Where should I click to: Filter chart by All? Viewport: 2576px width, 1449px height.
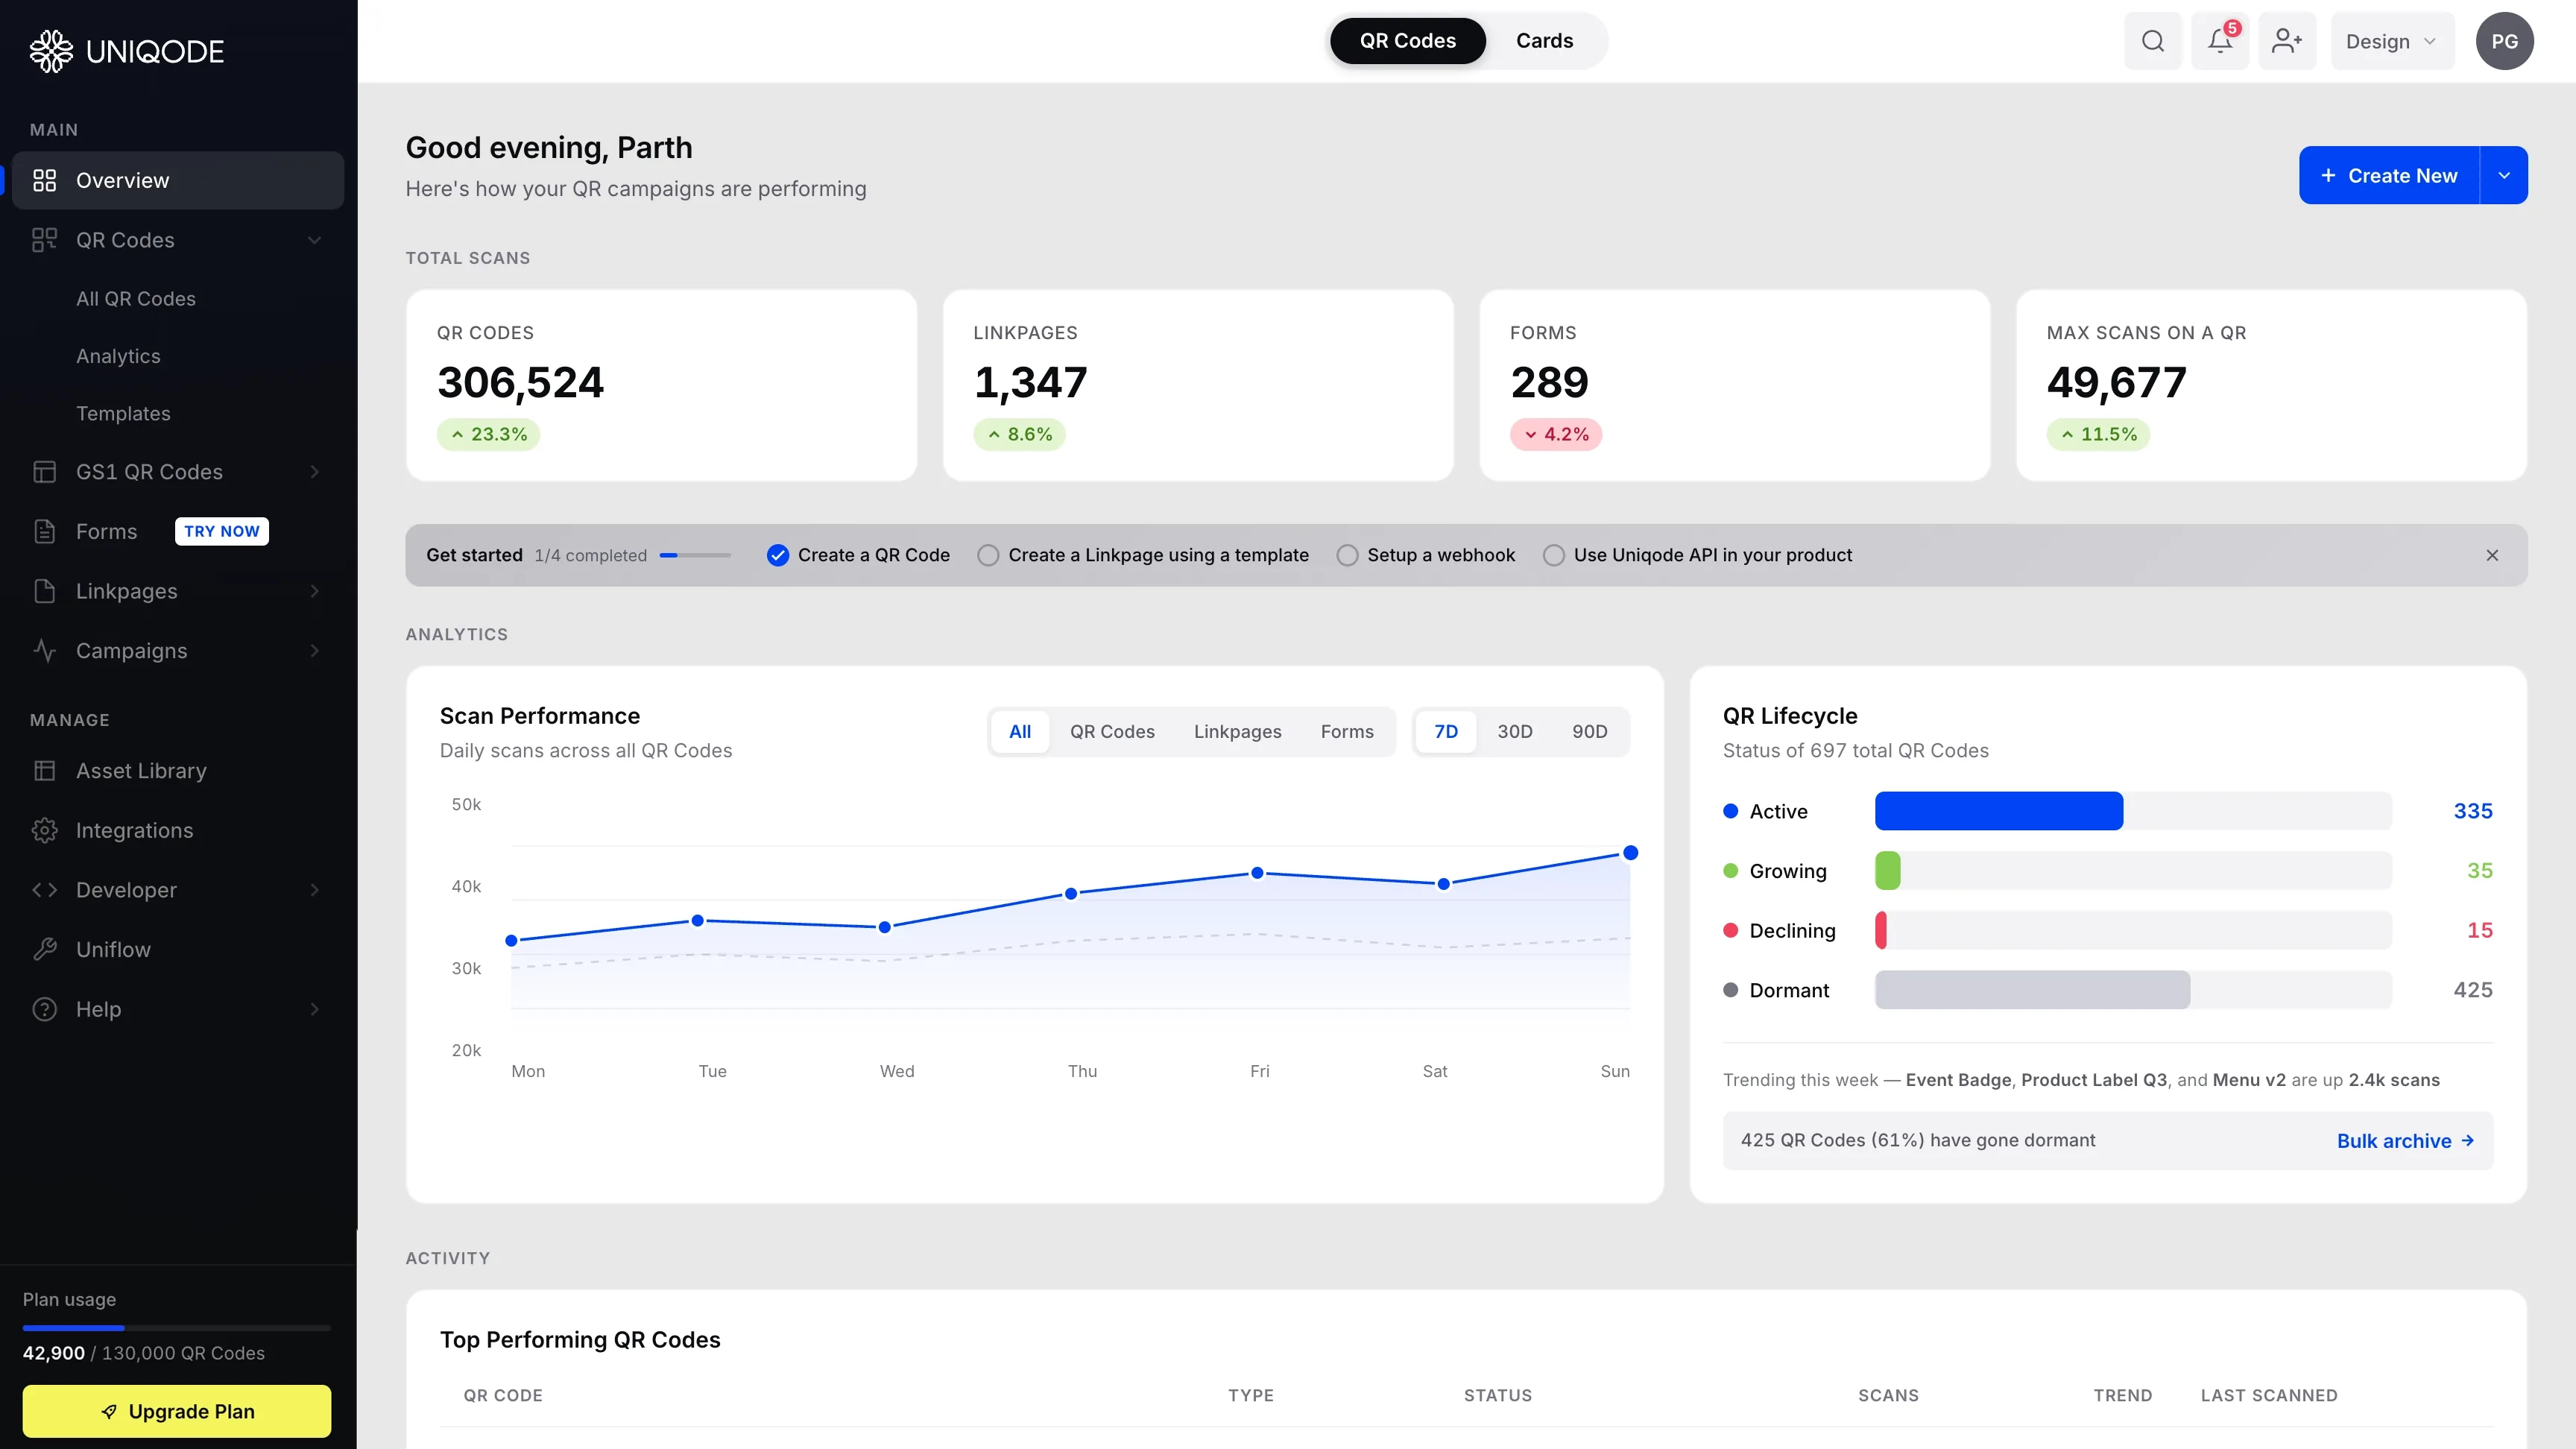[x=1020, y=732]
